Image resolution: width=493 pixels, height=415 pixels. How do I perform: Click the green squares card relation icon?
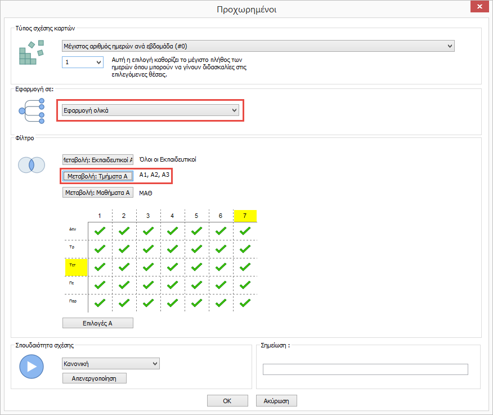[x=32, y=54]
